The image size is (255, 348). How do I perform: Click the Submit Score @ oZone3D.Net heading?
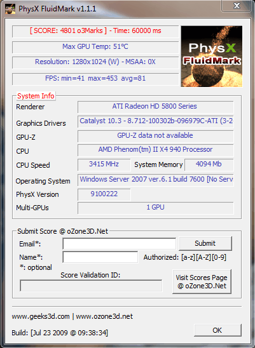62,231
